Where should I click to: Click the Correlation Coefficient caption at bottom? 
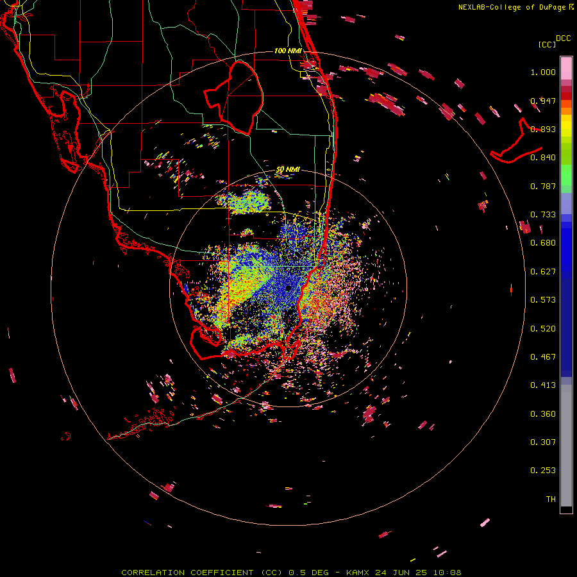point(291,573)
